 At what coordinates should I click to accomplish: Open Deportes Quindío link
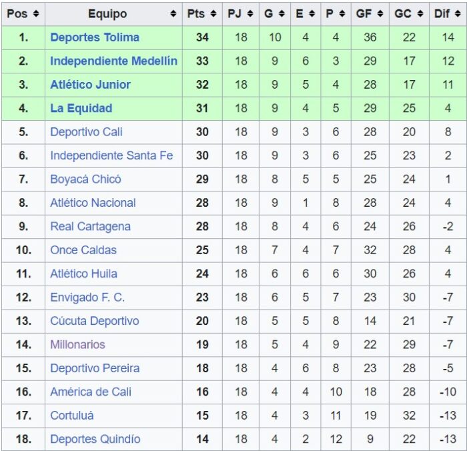pyautogui.click(x=95, y=439)
